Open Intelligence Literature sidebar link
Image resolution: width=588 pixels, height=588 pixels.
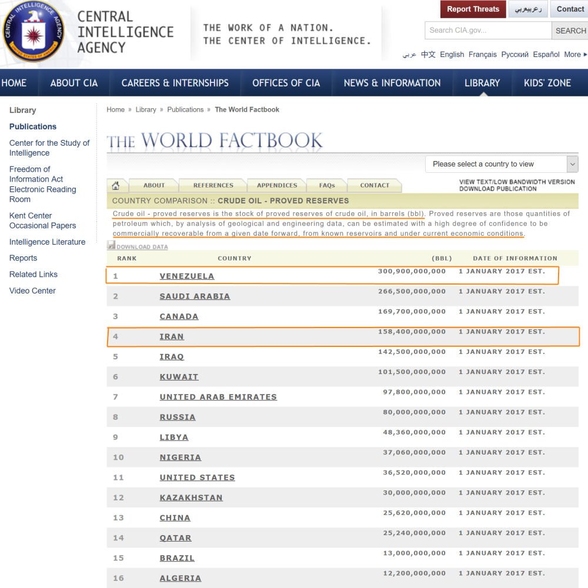tap(47, 242)
